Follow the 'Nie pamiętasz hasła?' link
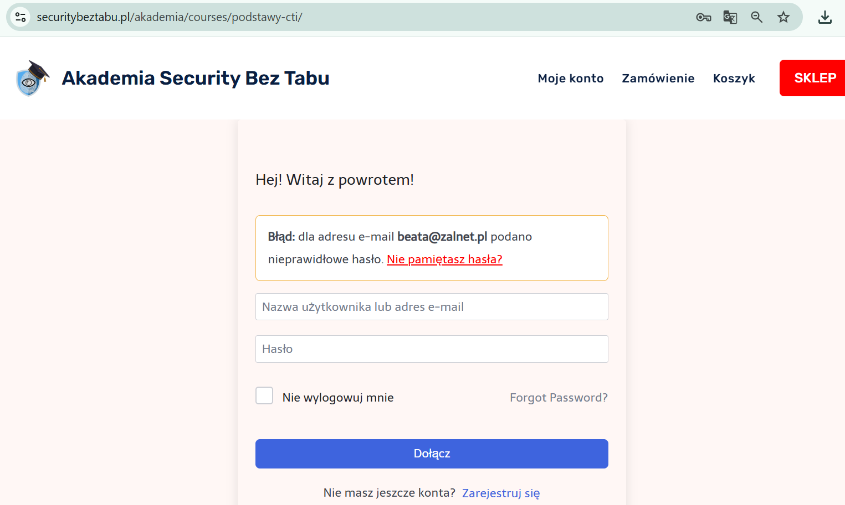 tap(444, 259)
